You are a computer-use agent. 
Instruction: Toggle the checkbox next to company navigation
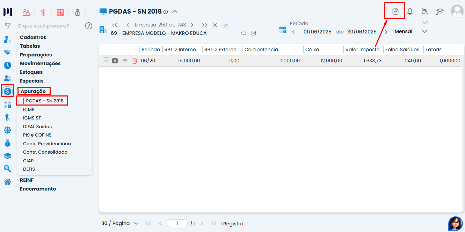click(225, 25)
